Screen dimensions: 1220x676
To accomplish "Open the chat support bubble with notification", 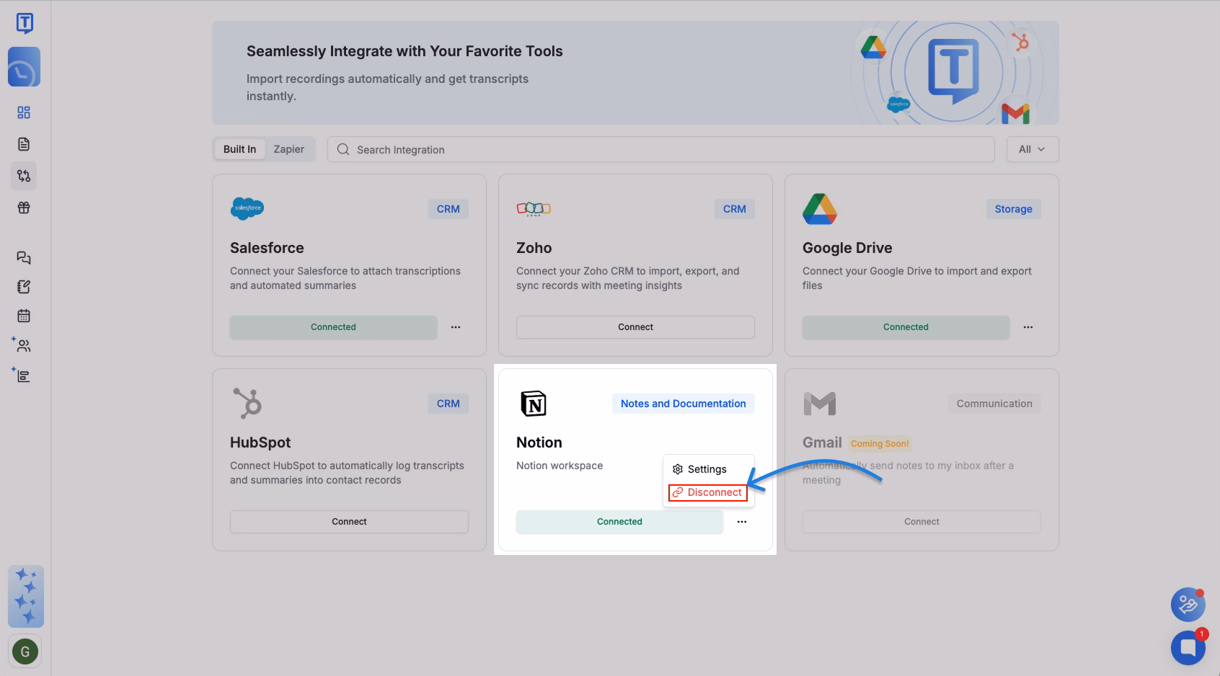I will tap(1188, 646).
